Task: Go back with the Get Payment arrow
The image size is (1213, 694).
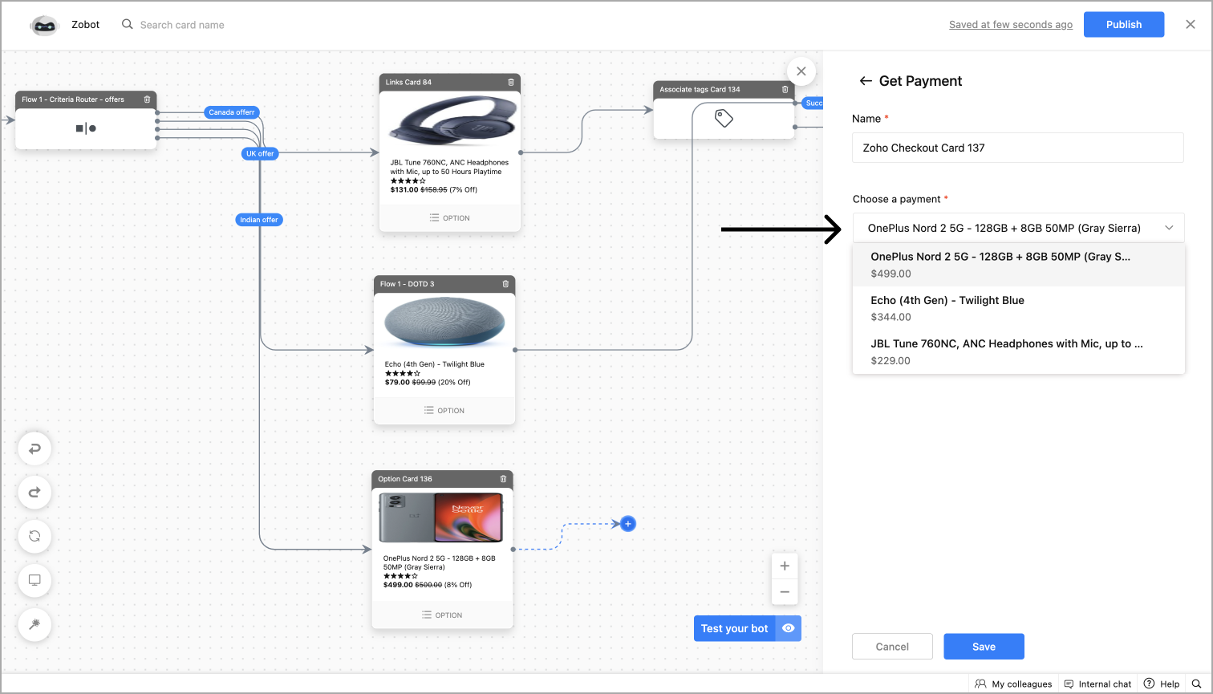Action: pyautogui.click(x=865, y=81)
